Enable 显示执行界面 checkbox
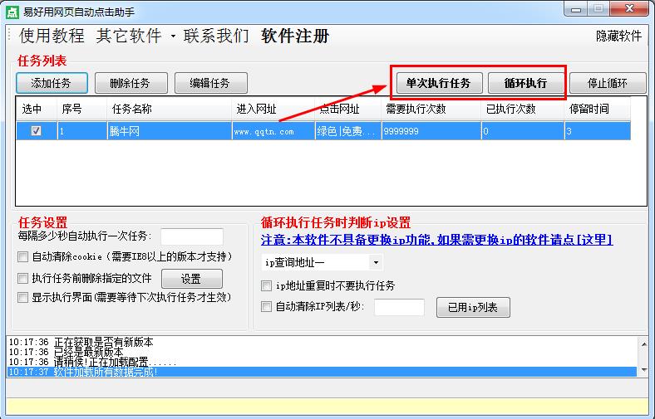 click(x=23, y=297)
